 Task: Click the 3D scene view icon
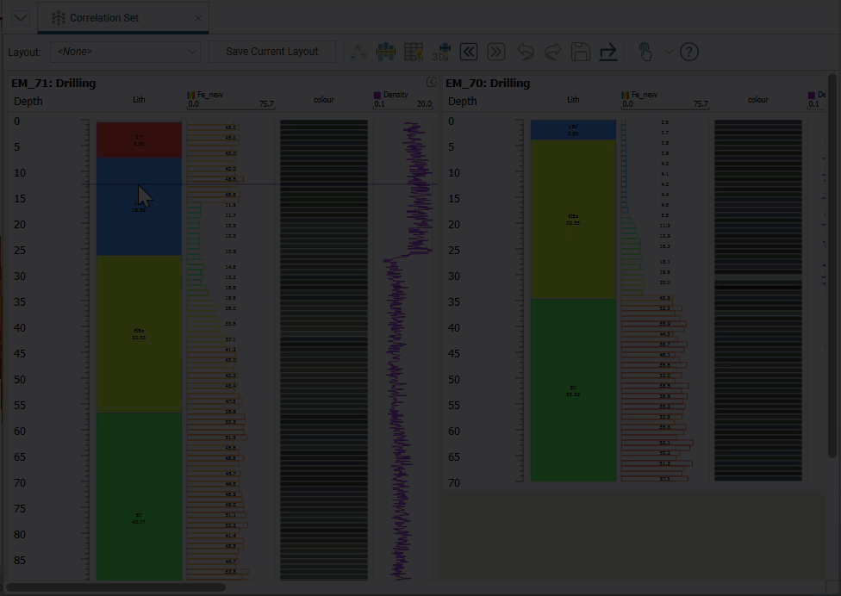[x=441, y=52]
